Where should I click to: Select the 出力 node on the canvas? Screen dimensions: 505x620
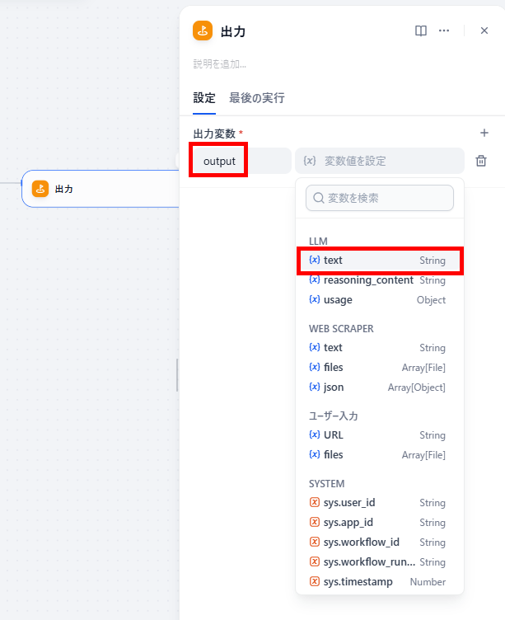pos(101,189)
